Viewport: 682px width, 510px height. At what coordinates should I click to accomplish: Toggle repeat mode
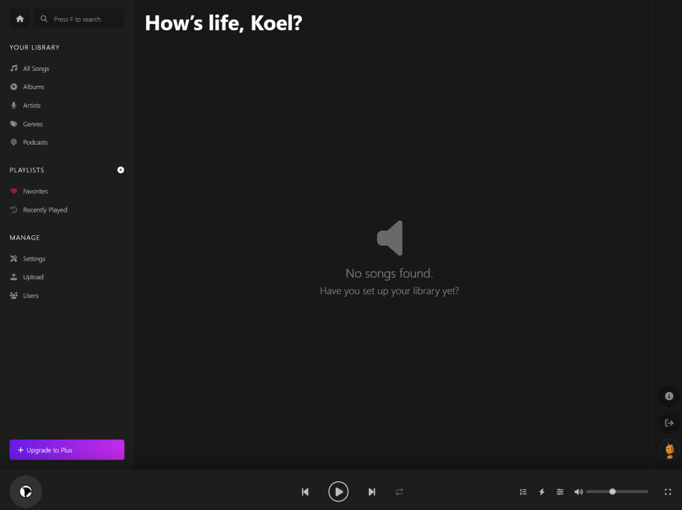pyautogui.click(x=400, y=492)
